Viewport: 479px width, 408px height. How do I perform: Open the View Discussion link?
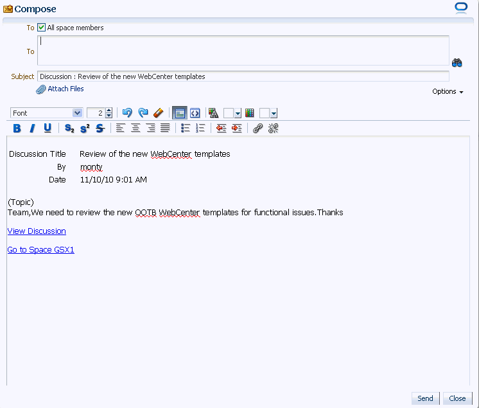click(37, 231)
